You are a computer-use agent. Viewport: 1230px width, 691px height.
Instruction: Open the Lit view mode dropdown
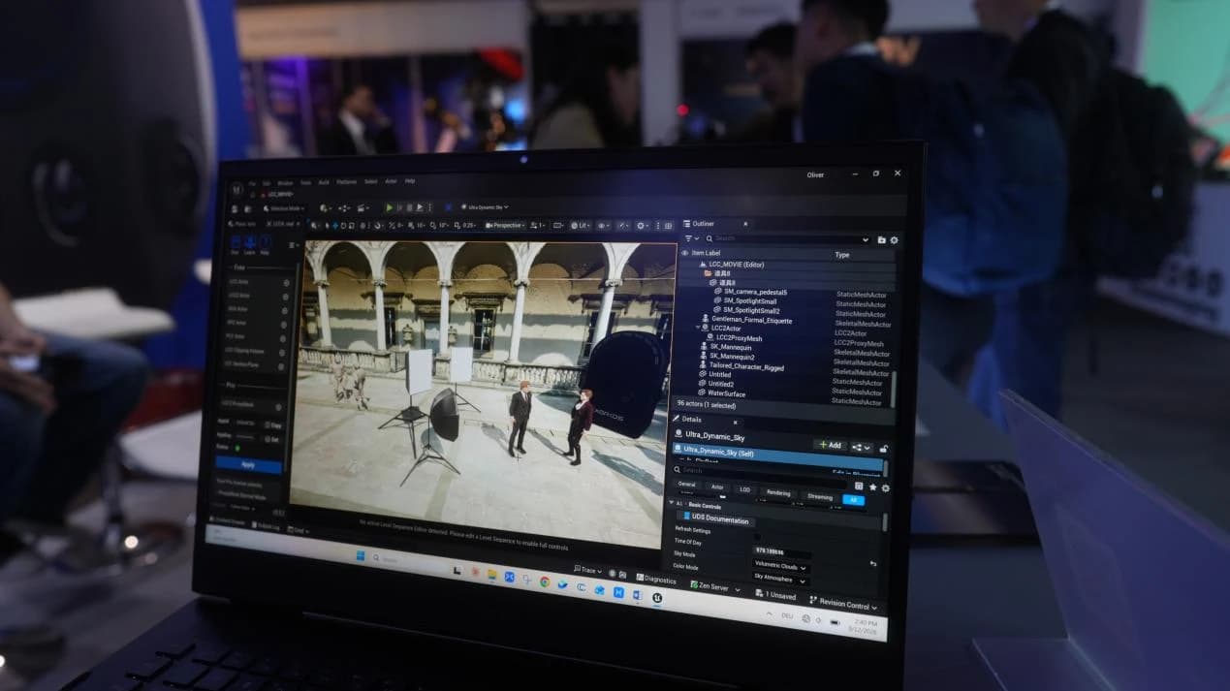(580, 226)
